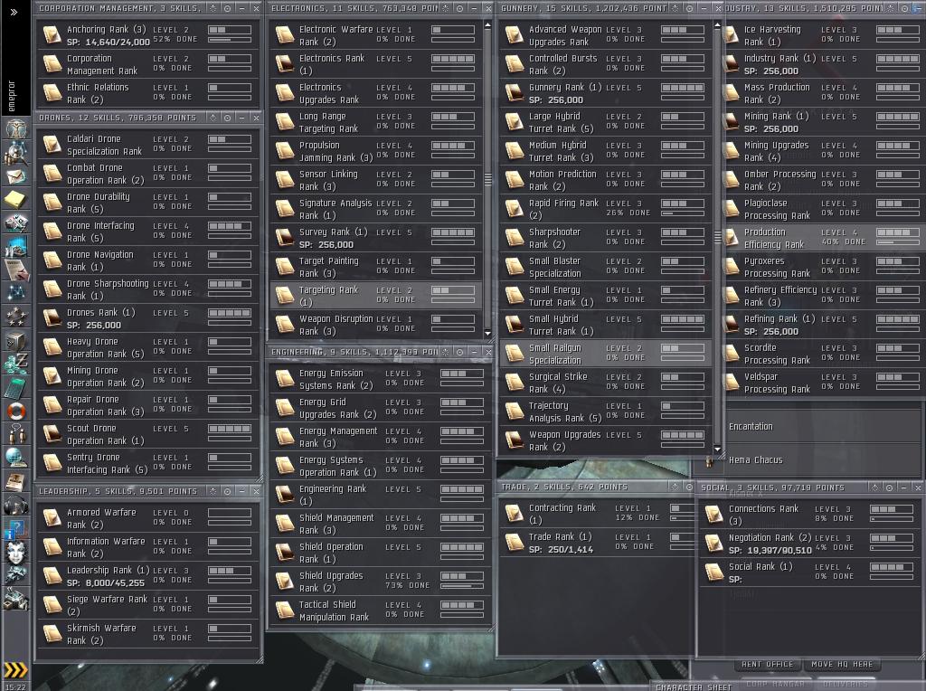The image size is (926, 691).
Task: Switch to Deliveries tab
Action: pyautogui.click(x=846, y=684)
